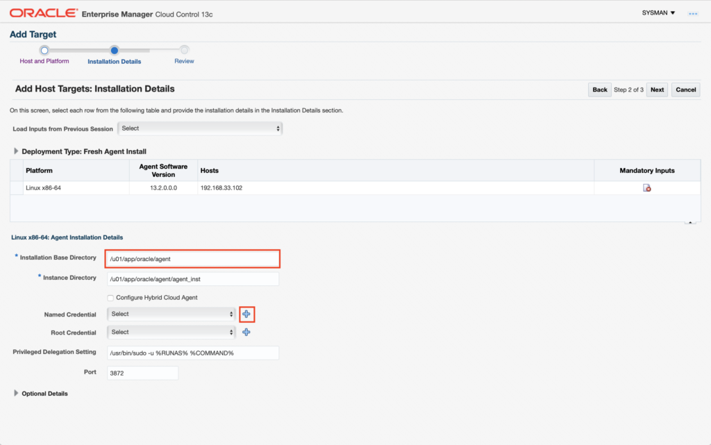711x445 pixels.
Task: Click the Installation Details step circle
Action: click(115, 50)
